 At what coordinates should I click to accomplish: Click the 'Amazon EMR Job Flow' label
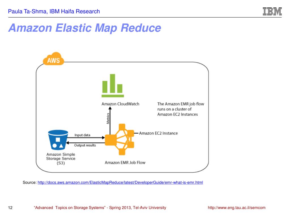point(125,162)
